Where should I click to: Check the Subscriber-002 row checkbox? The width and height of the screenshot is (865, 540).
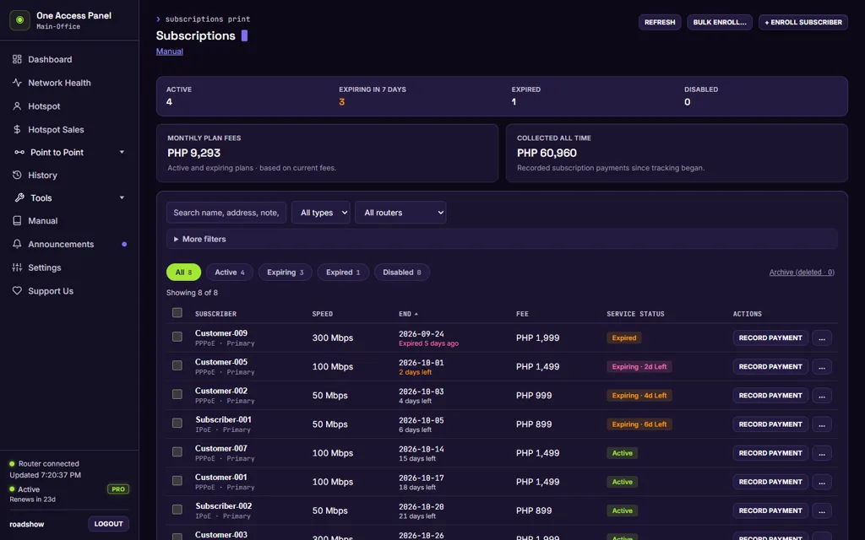[177, 509]
